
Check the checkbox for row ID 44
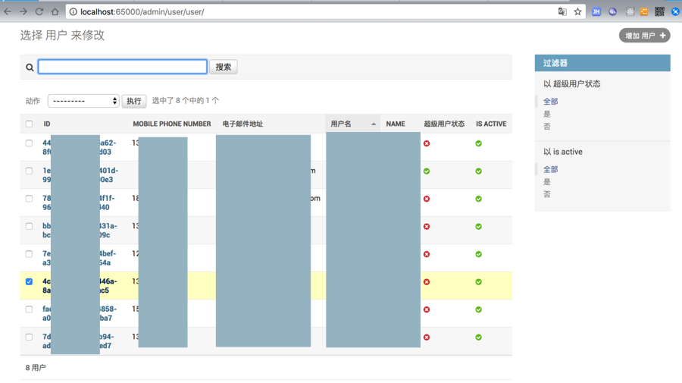click(29, 143)
